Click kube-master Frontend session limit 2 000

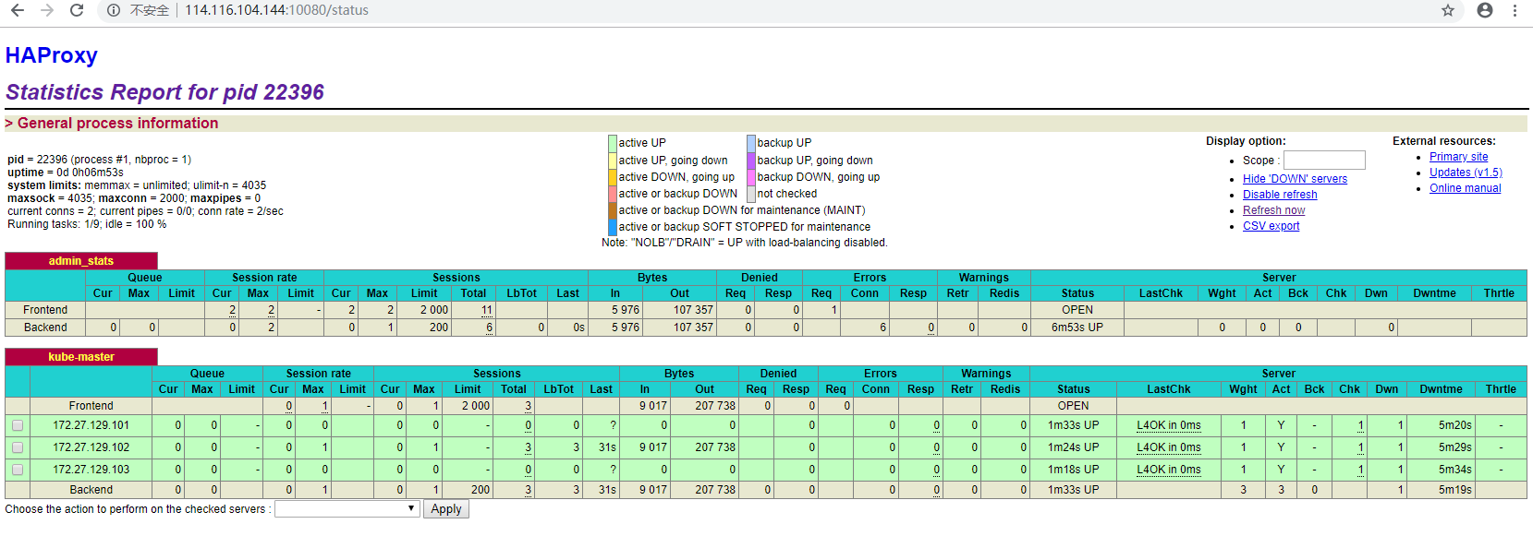point(475,406)
